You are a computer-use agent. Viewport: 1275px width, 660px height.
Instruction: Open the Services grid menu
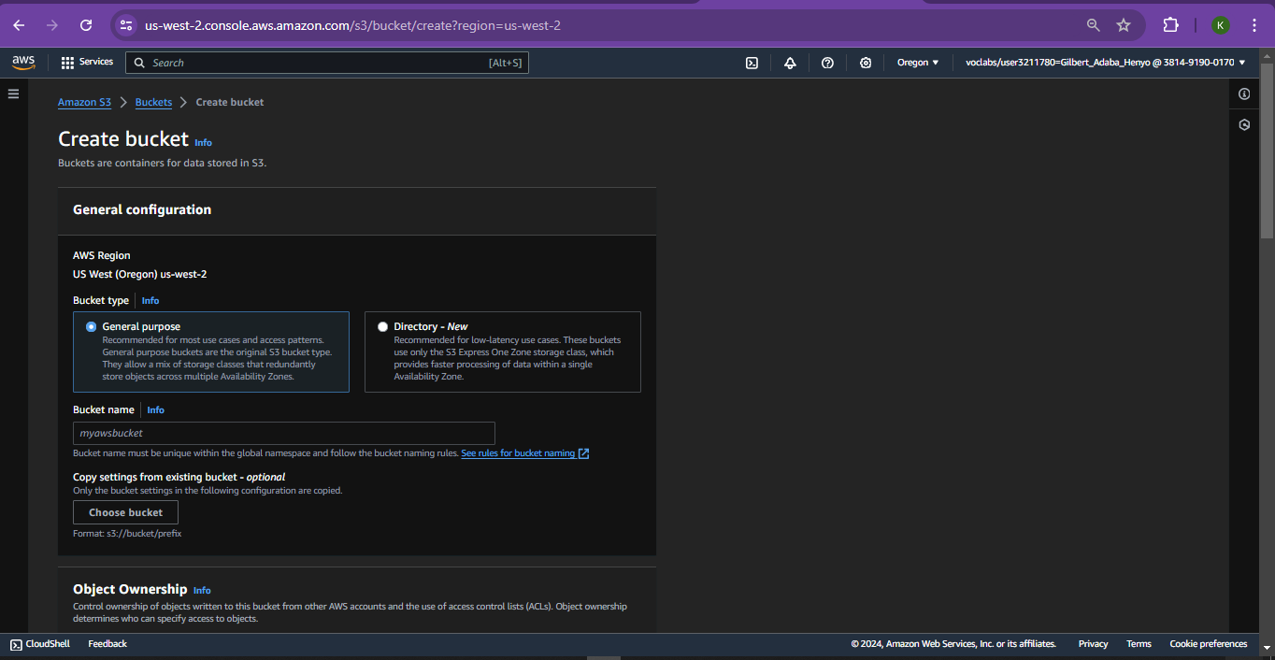[67, 63]
